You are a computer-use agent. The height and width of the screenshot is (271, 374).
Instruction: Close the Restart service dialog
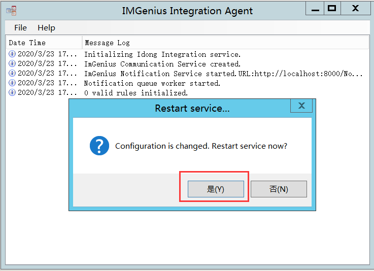pyautogui.click(x=301, y=106)
